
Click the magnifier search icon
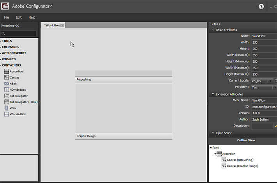[3, 33]
